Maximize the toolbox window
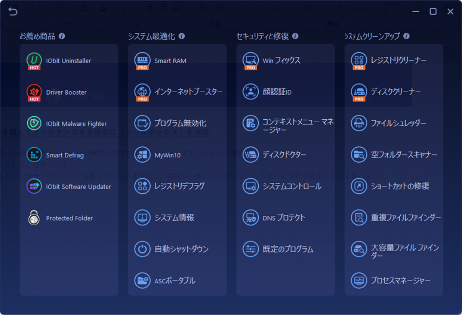Viewport: 462px width, 315px height. [433, 12]
